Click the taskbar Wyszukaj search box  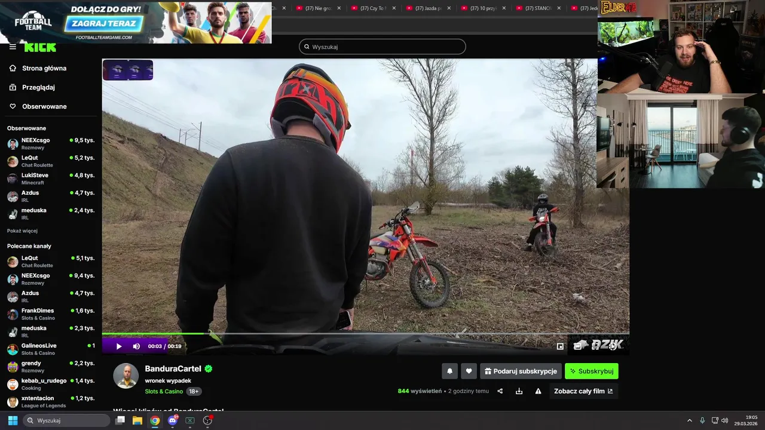click(67, 420)
